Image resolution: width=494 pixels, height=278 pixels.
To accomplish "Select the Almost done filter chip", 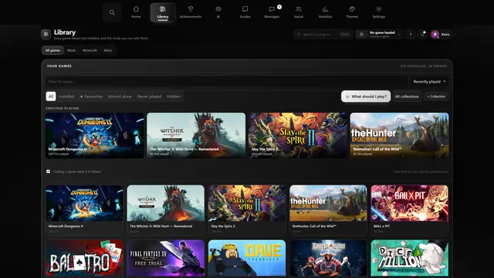I will pos(120,97).
